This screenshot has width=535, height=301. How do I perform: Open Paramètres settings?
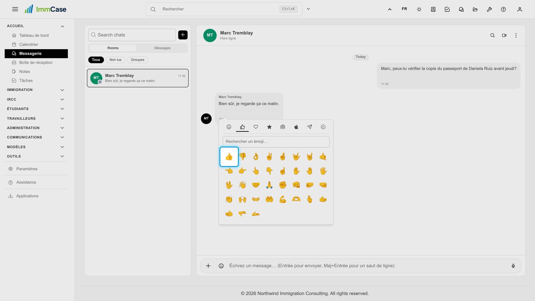[x=35, y=169]
